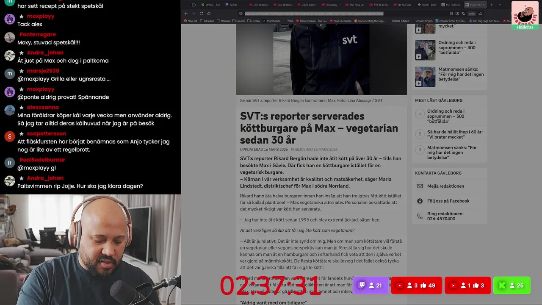Switch to the SVT & Bo tab
The width and height of the screenshot is (542, 305).
(379, 5)
